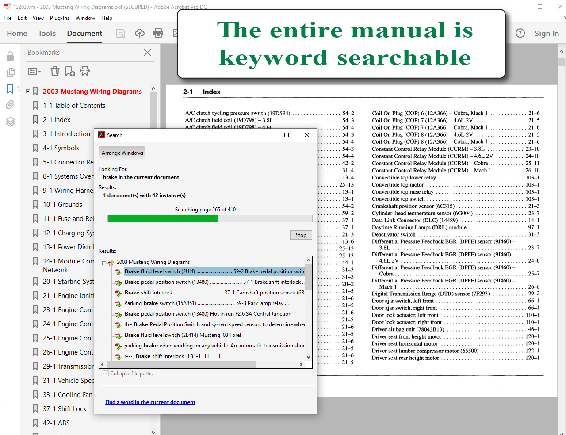This screenshot has width=566, height=435.
Task: Select the 29-1 Transmission bookmark
Action: tap(68, 366)
